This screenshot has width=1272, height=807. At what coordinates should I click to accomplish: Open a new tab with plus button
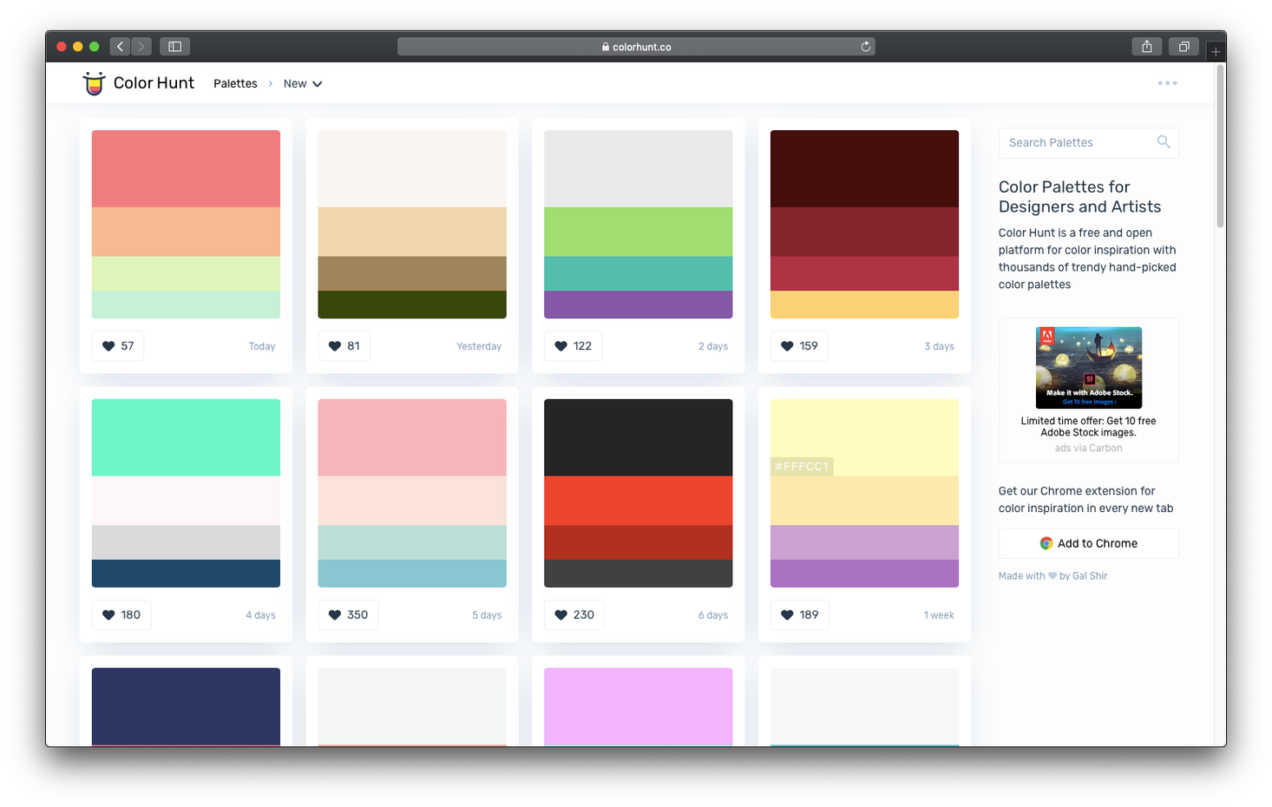coord(1216,52)
